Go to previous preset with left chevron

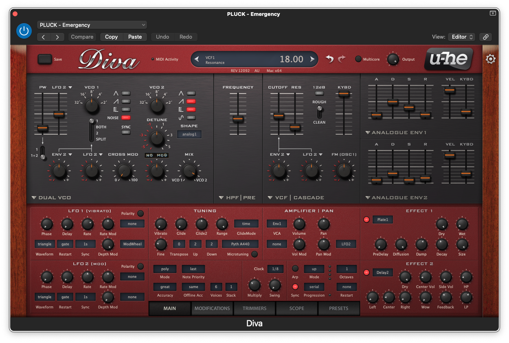click(44, 37)
